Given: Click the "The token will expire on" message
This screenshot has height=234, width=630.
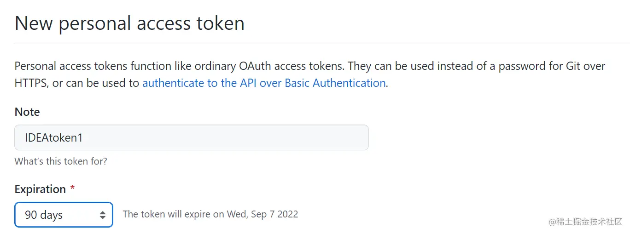Looking at the screenshot, I should coord(173,214).
